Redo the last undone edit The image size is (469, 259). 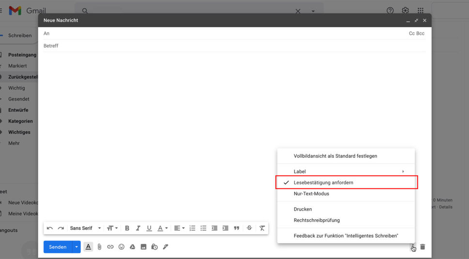[x=61, y=228]
